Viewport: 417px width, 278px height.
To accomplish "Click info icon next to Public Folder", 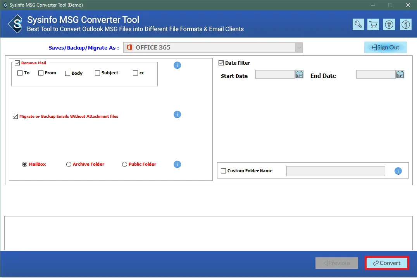I will click(x=177, y=165).
